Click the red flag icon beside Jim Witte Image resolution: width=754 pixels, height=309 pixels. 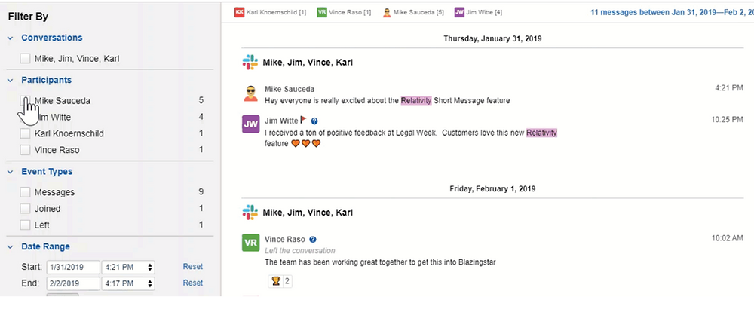[x=304, y=119]
